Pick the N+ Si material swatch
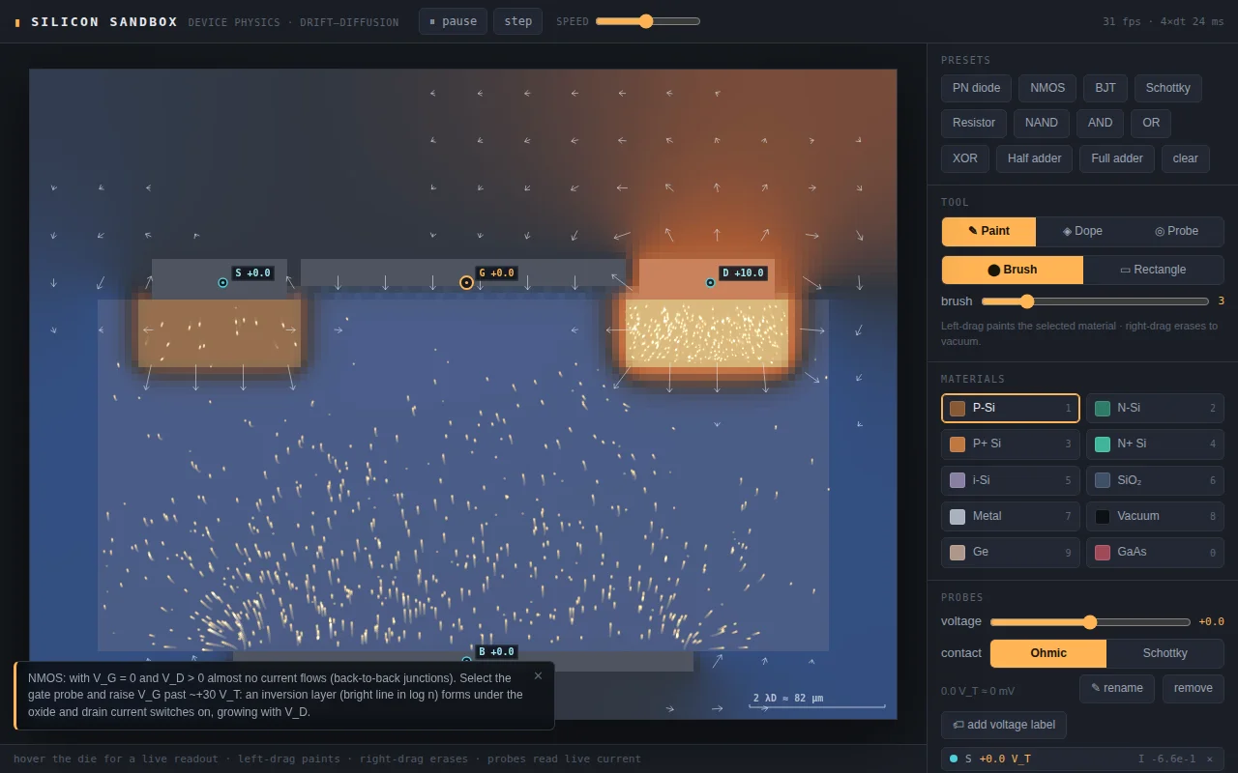The width and height of the screenshot is (1238, 773). pos(1155,444)
